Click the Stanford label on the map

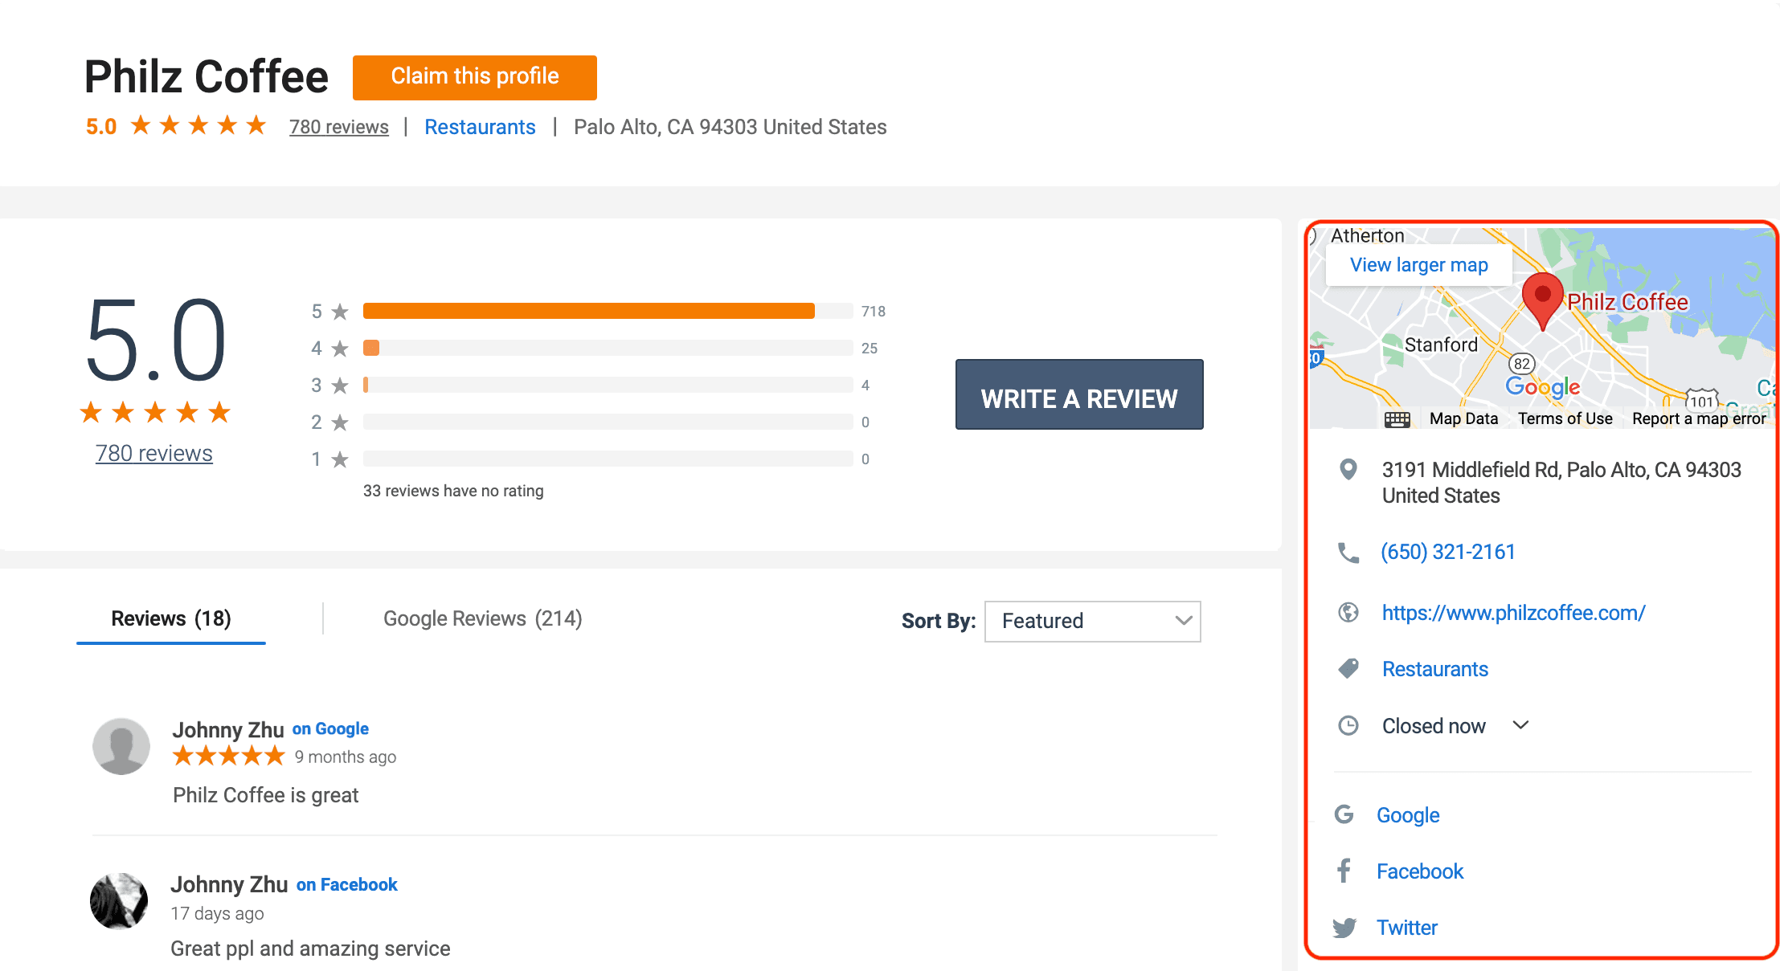[x=1441, y=345]
